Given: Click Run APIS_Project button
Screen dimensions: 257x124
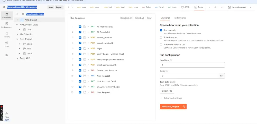Looking at the screenshot, I should pos(170,107).
